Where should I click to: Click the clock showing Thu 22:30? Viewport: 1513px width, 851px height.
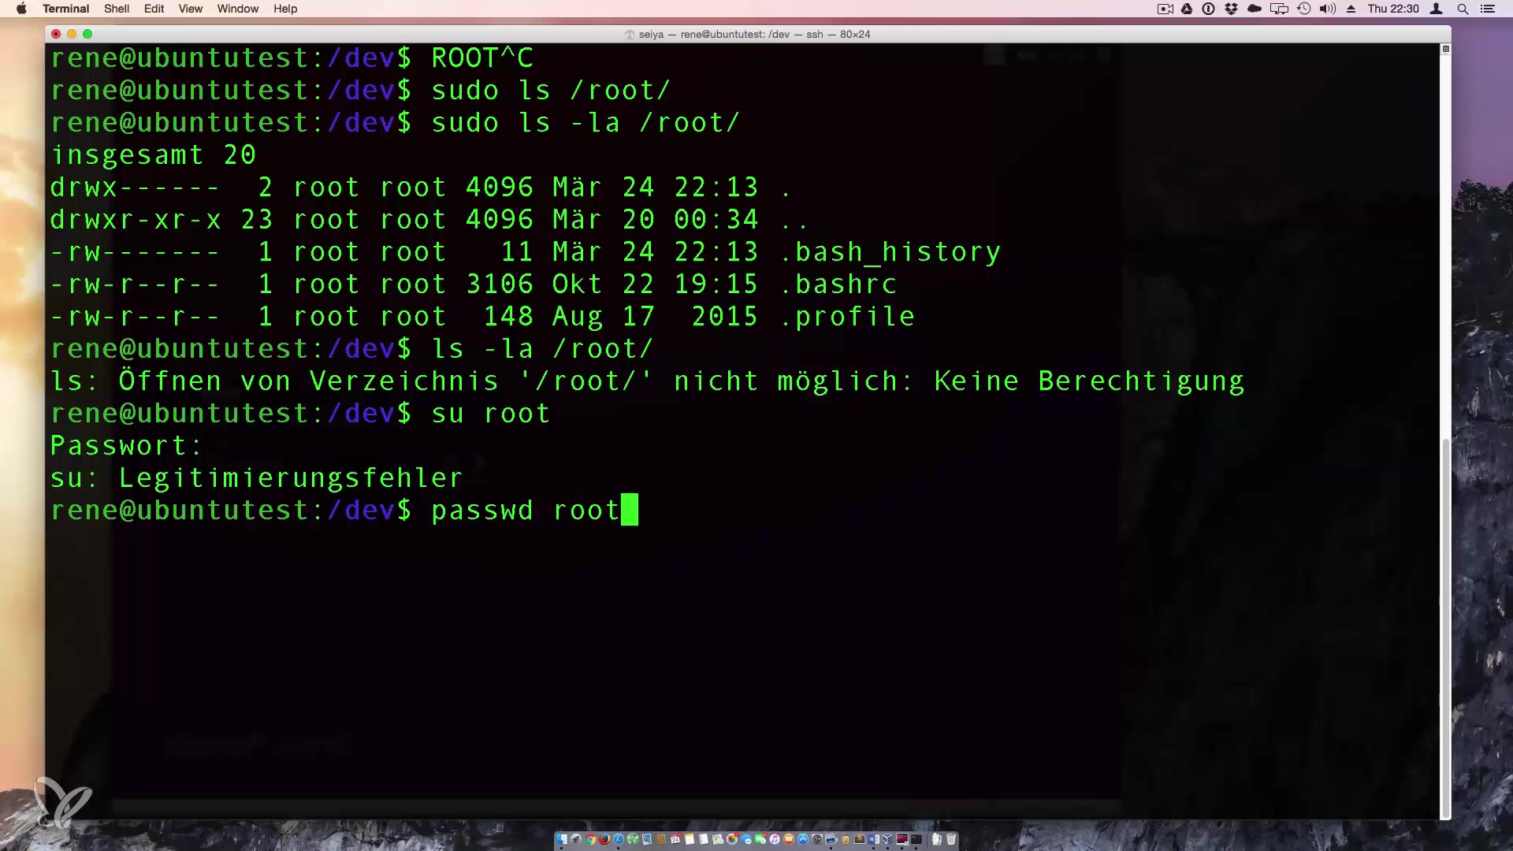tap(1392, 9)
